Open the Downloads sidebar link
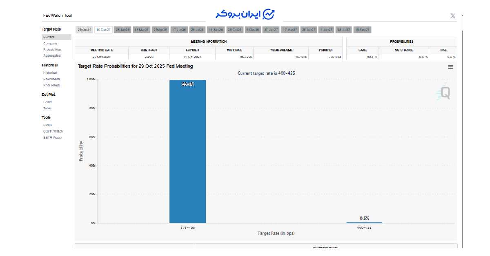This screenshot has height=256, width=490. pos(51,79)
